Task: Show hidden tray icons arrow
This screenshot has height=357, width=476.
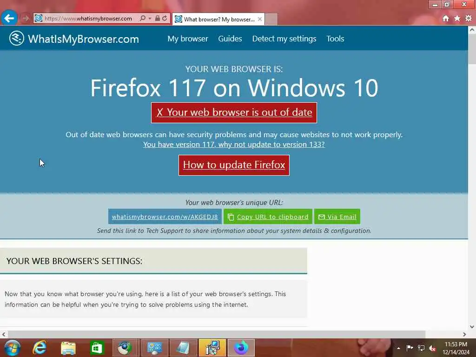Action: click(398, 348)
